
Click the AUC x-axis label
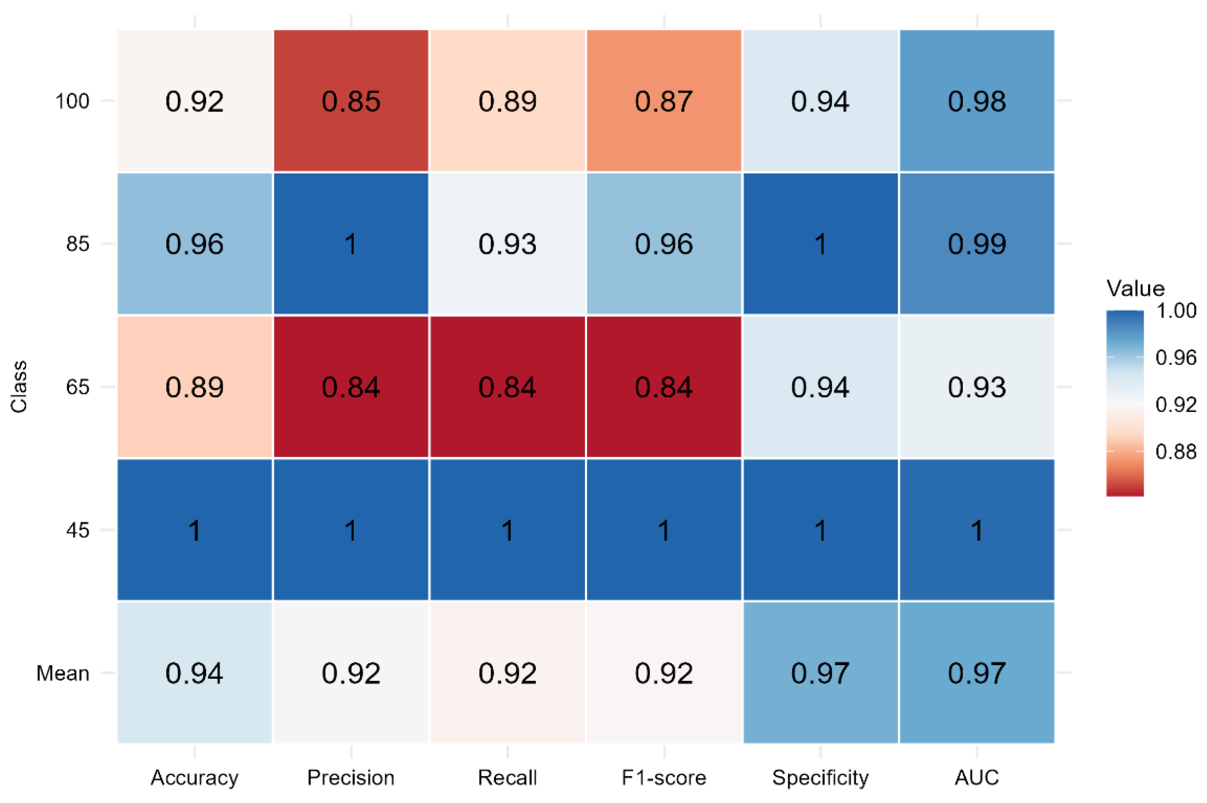pyautogui.click(x=977, y=778)
